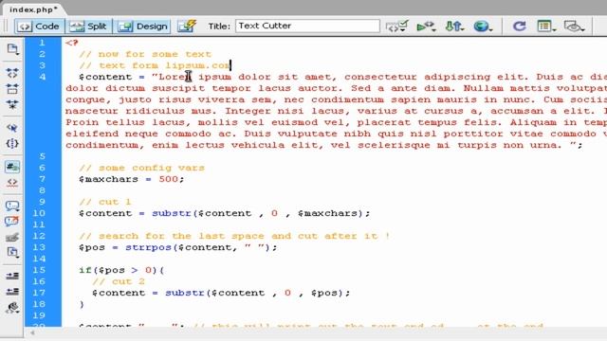Image resolution: width=607 pixels, height=341 pixels.
Task: Switch to Code view
Action: click(40, 27)
